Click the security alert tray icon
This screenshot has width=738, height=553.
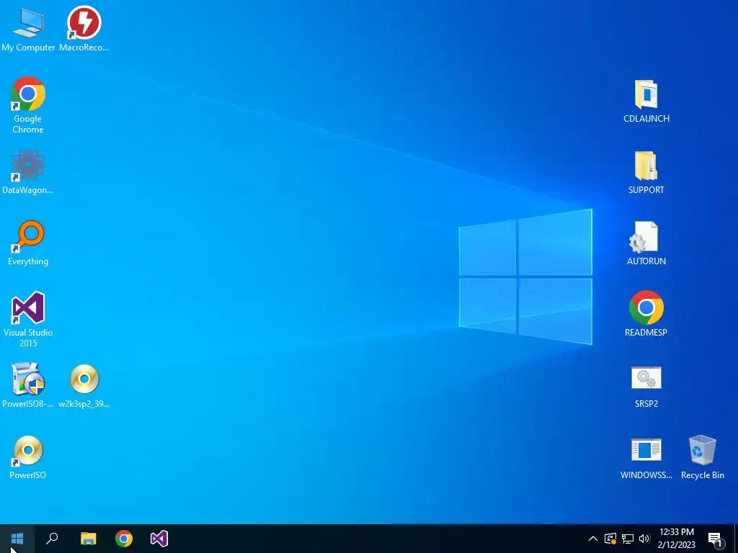coord(610,539)
